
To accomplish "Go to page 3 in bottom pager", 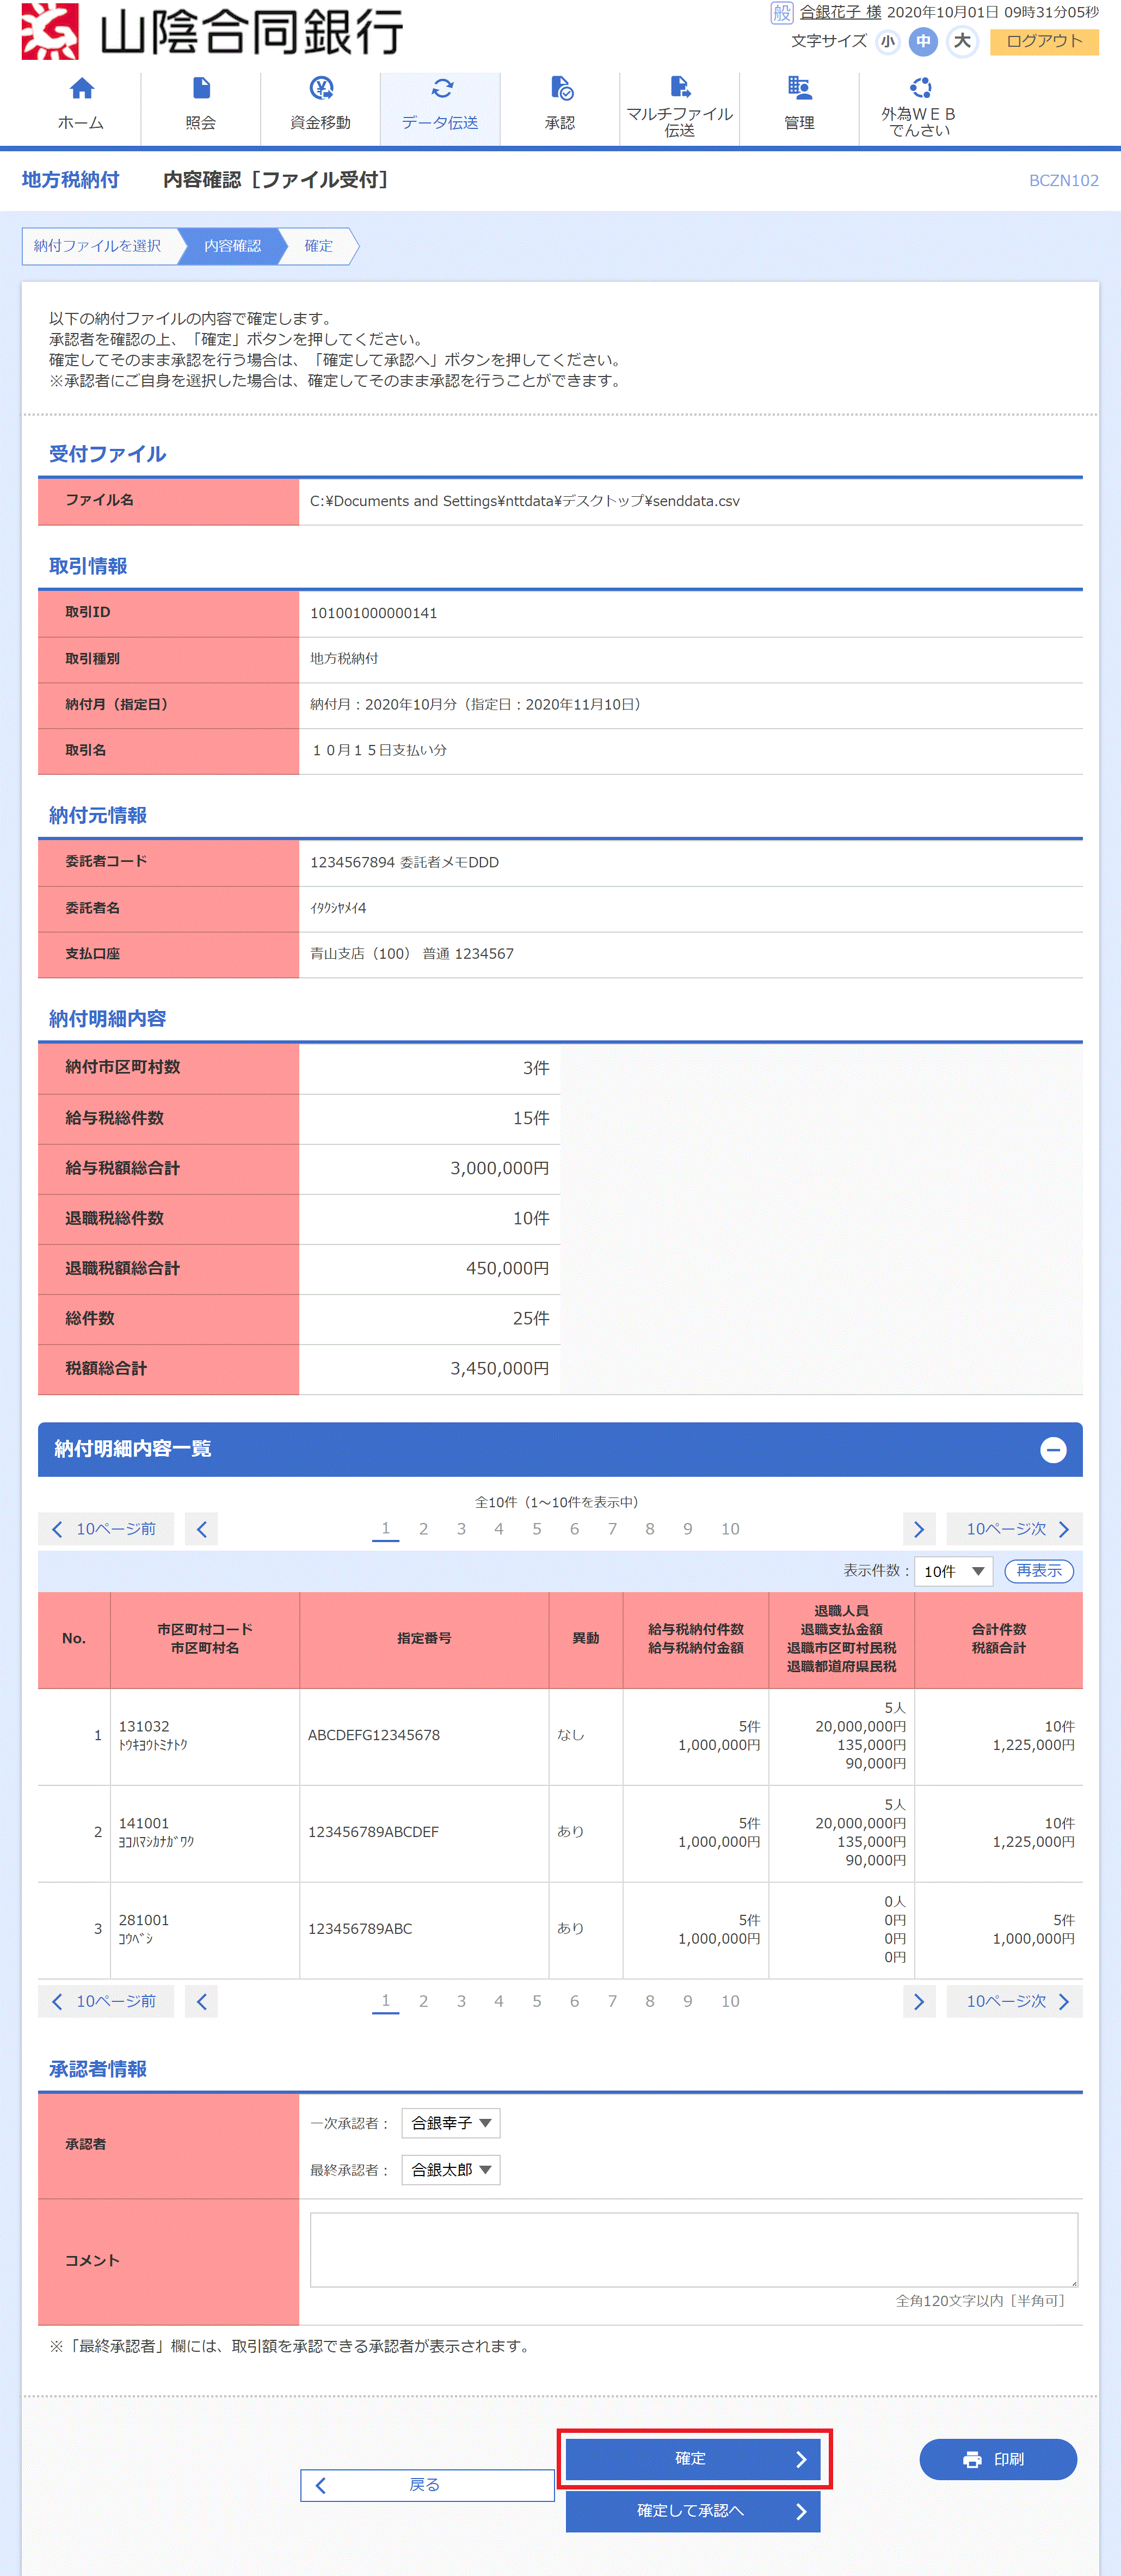I will click(461, 2001).
